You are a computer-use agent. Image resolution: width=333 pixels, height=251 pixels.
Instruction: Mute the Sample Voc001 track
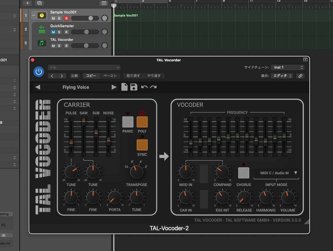pos(53,18)
